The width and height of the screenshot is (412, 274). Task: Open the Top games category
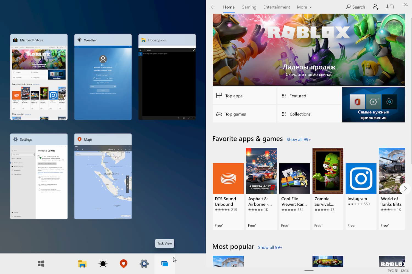coord(244,114)
